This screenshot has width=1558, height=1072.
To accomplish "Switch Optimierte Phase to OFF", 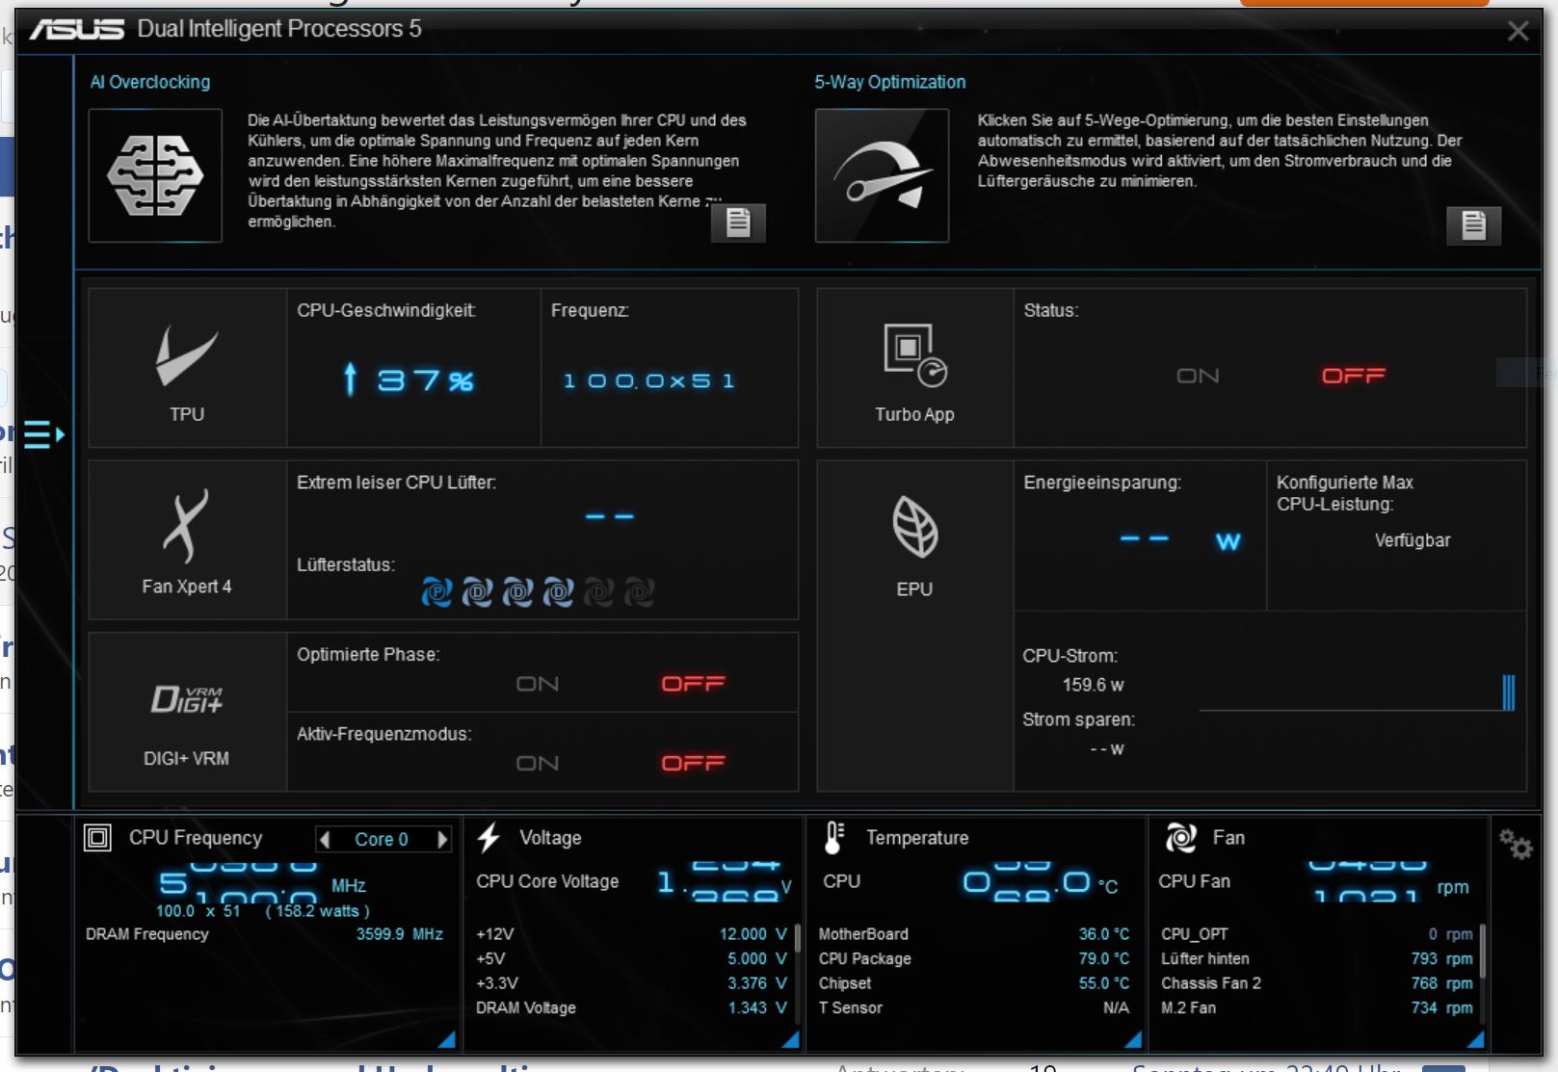I will 693,684.
